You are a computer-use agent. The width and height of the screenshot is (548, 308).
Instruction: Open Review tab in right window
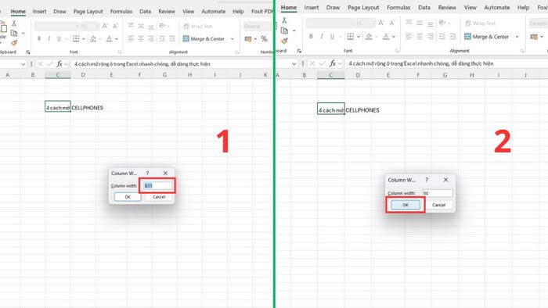point(447,7)
